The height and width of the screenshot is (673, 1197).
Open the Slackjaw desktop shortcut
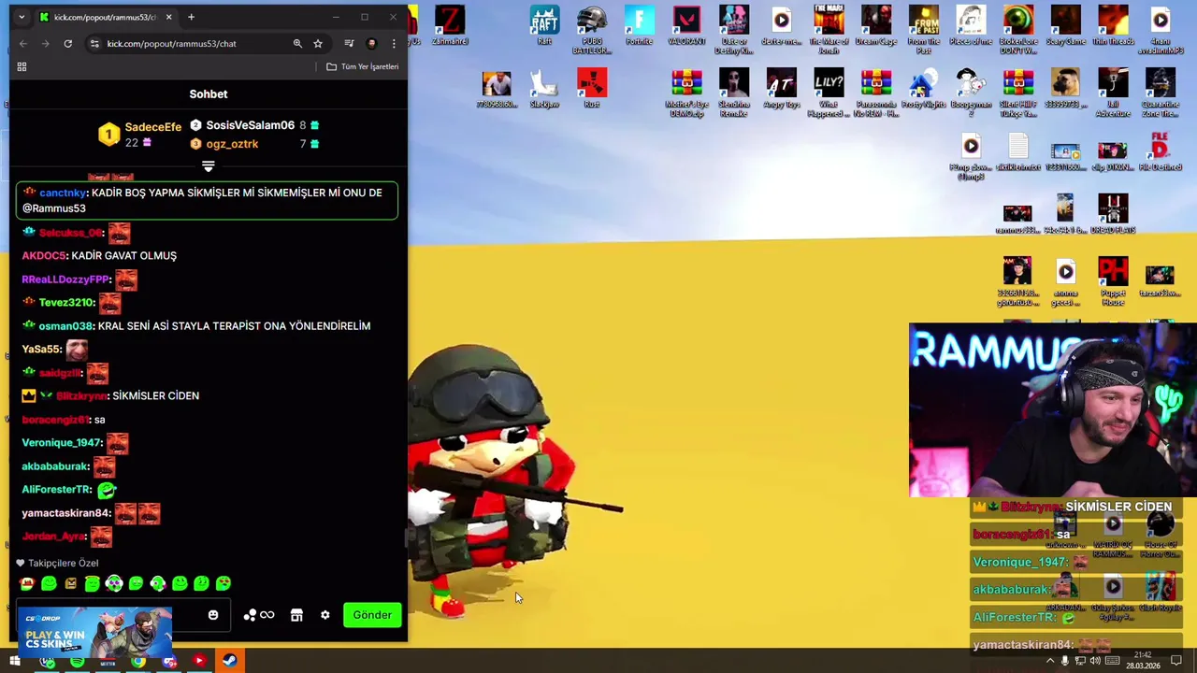pos(544,89)
